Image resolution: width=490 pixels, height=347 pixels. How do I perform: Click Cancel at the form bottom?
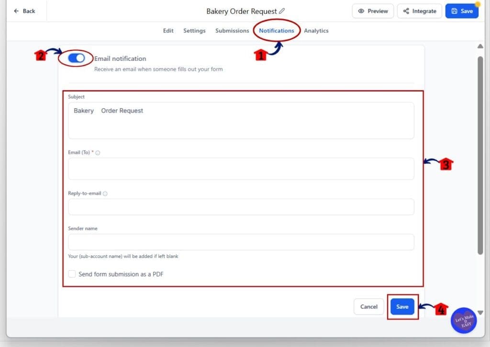369,307
